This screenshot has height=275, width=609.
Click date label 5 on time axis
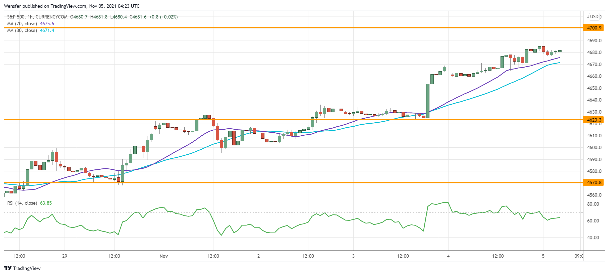[x=543, y=256]
